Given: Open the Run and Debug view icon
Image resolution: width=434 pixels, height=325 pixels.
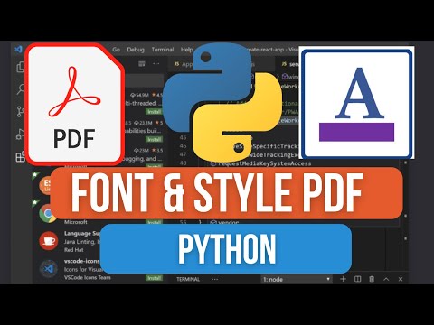Looking at the screenshot, I should [x=20, y=135].
